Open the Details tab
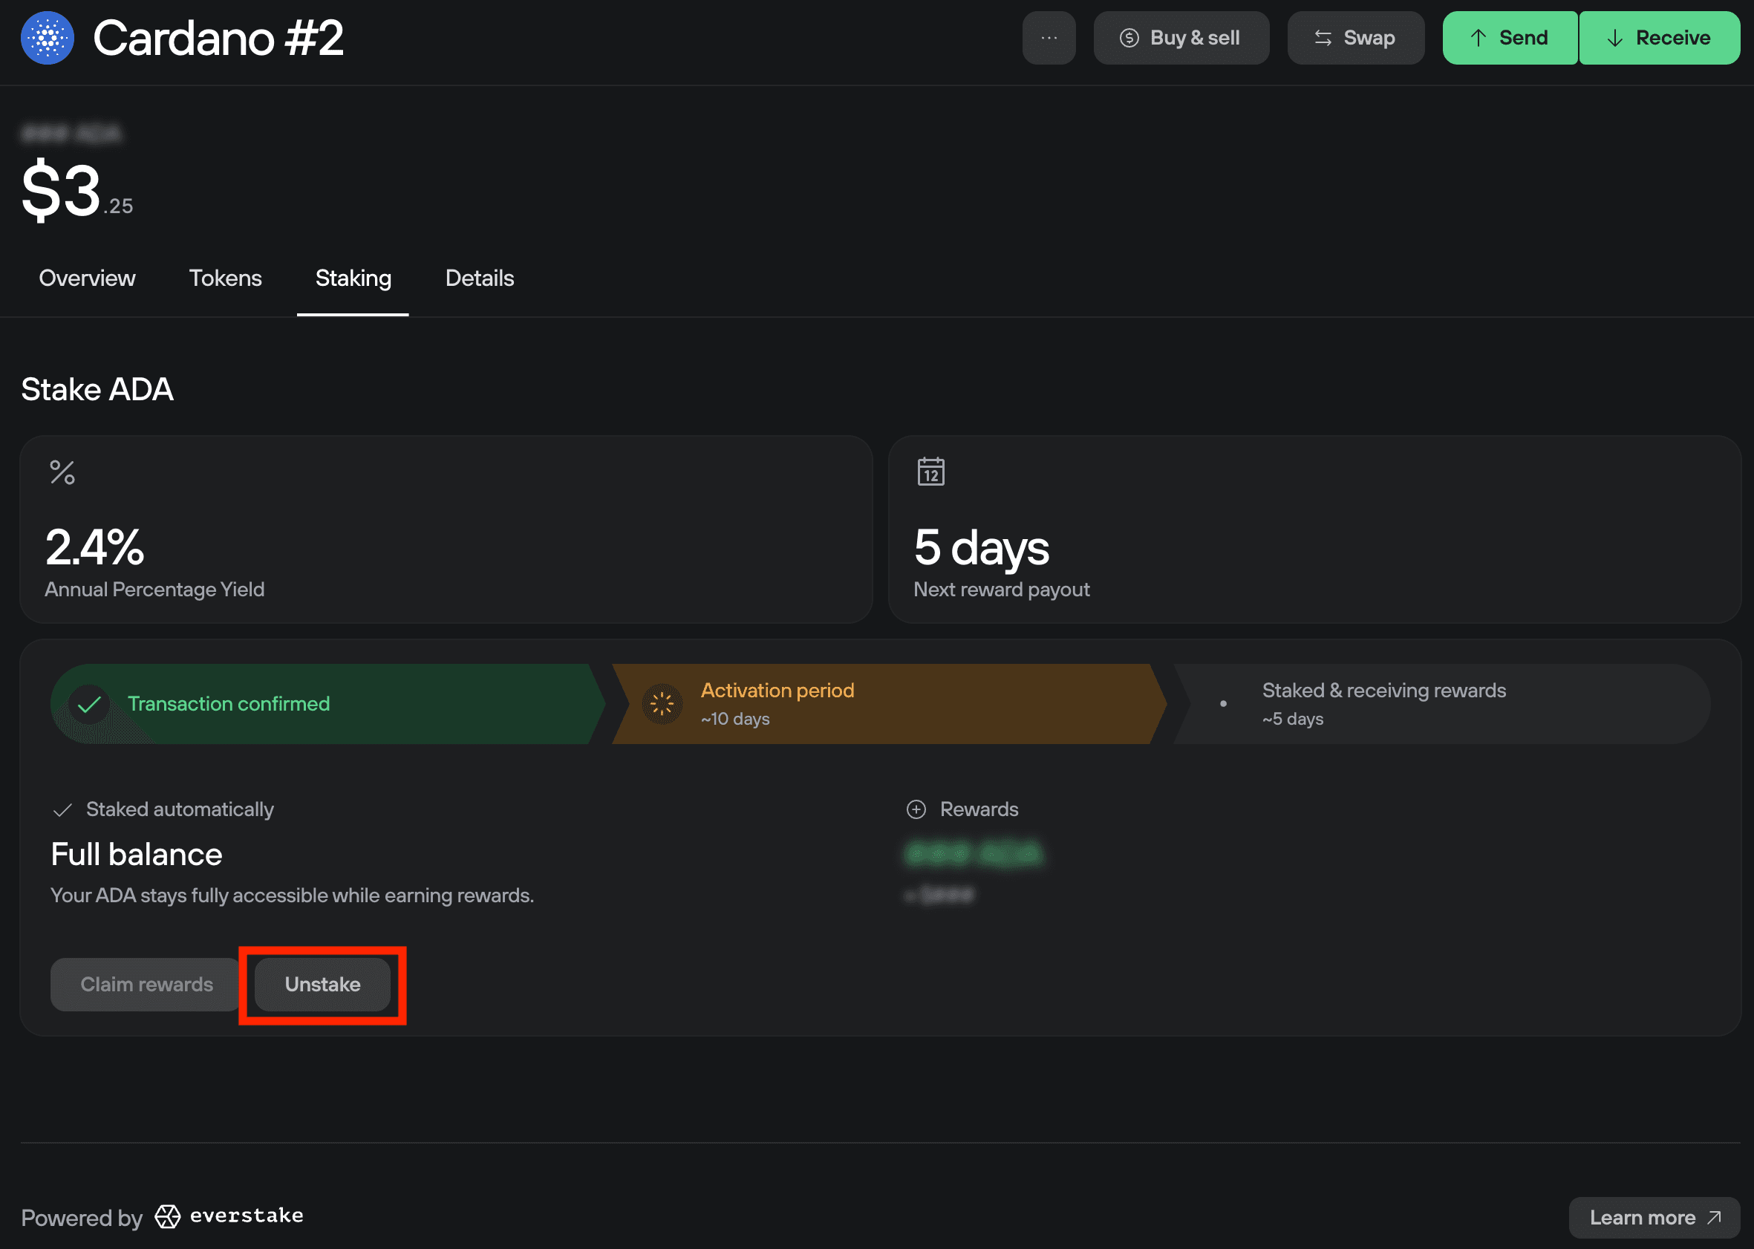Viewport: 1754px width, 1249px height. (x=479, y=278)
